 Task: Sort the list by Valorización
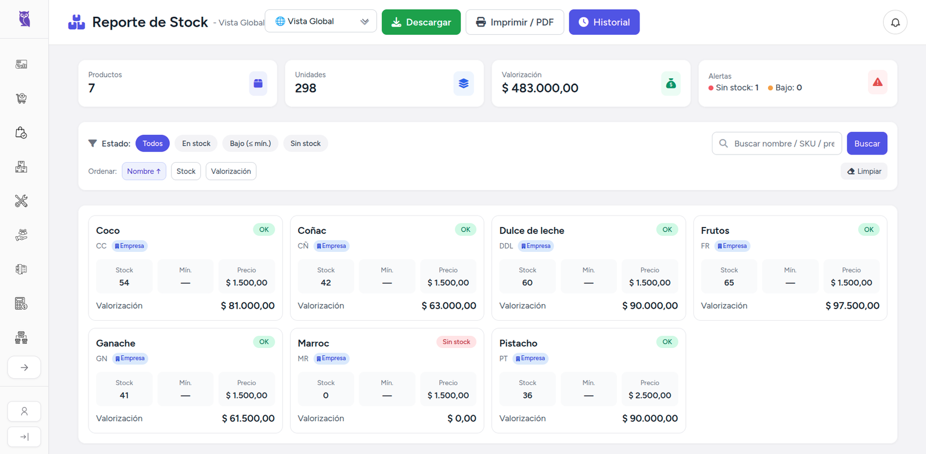click(x=230, y=171)
